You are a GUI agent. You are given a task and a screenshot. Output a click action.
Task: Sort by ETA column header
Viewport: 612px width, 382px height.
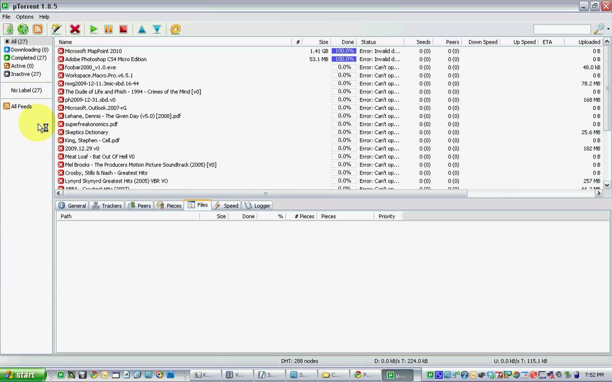point(551,42)
